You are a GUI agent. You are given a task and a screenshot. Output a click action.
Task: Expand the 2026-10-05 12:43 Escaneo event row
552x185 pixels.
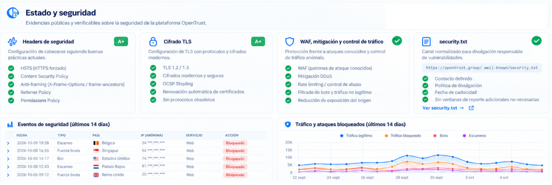click(8, 167)
